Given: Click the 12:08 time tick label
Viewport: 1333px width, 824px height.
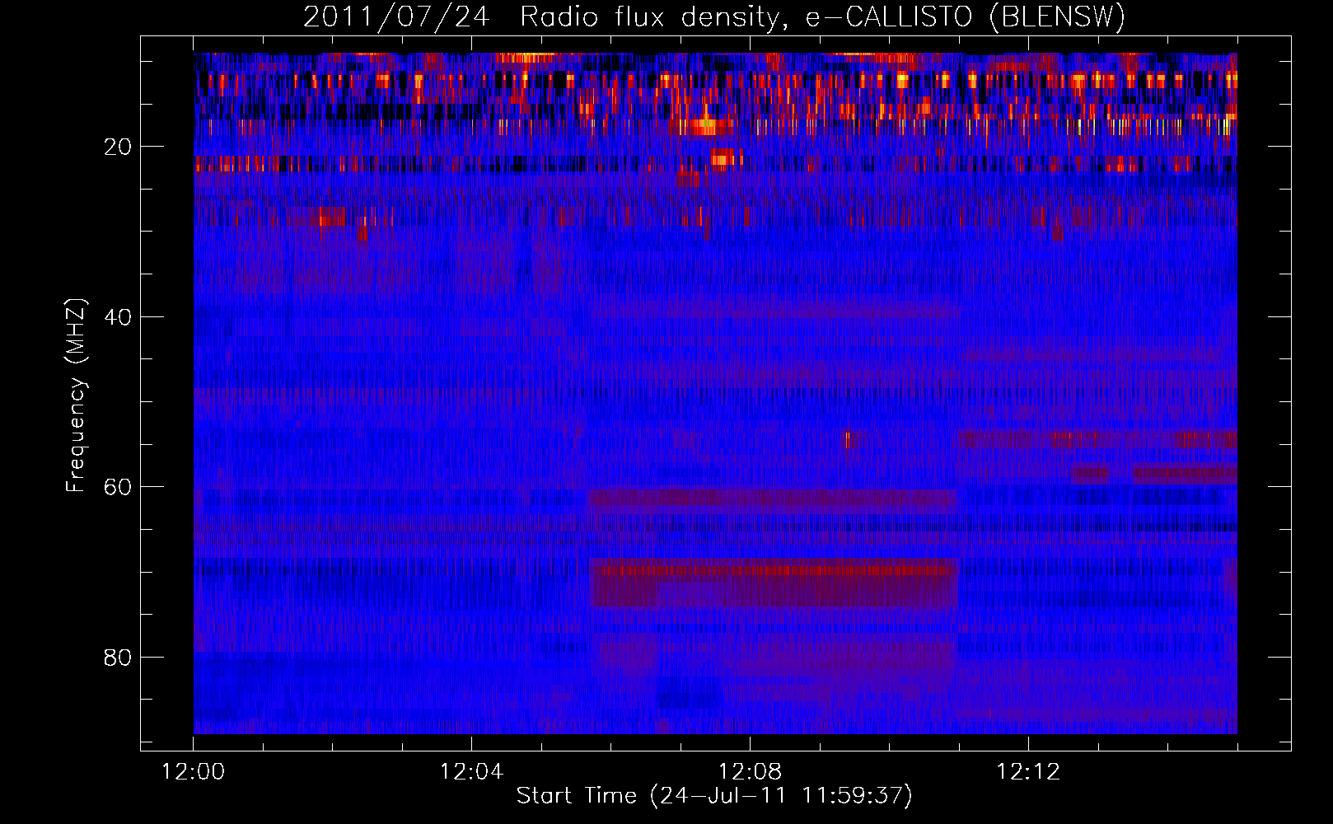Looking at the screenshot, I should 750,772.
